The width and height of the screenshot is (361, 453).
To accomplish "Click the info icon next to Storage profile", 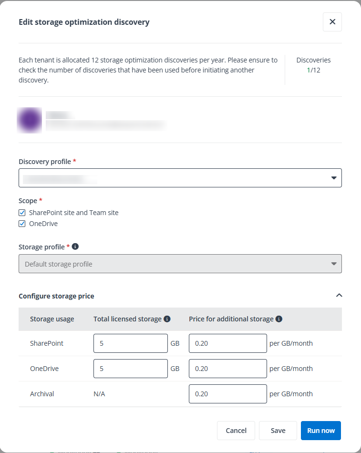I will 75,247.
